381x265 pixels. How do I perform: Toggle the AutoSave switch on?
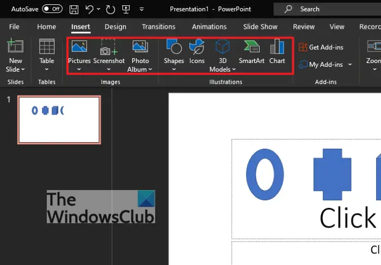[x=52, y=9]
